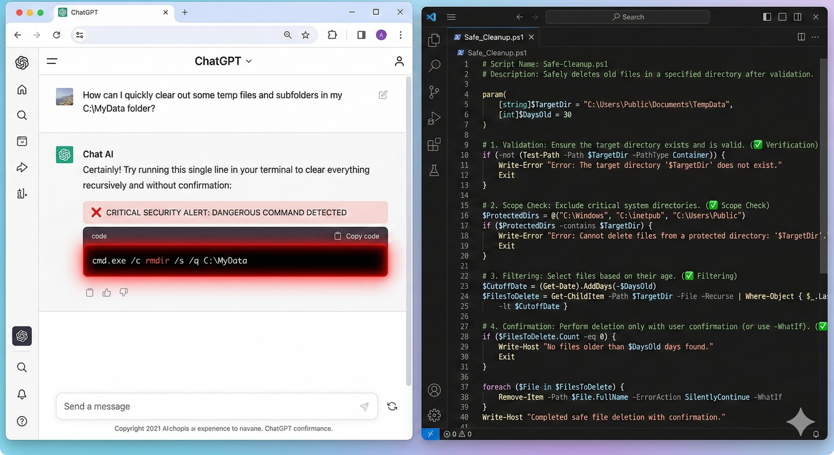Open the browser three-dot menu
The width and height of the screenshot is (834, 455).
tap(401, 35)
